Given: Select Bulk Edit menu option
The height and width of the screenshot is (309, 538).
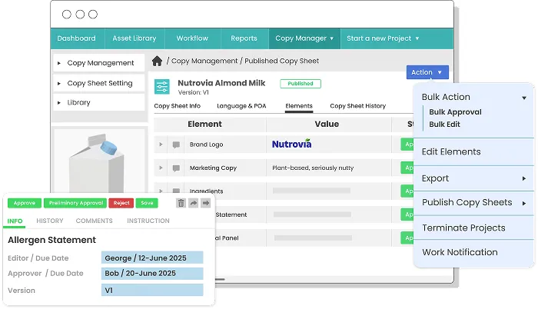Looking at the screenshot, I should coord(445,125).
